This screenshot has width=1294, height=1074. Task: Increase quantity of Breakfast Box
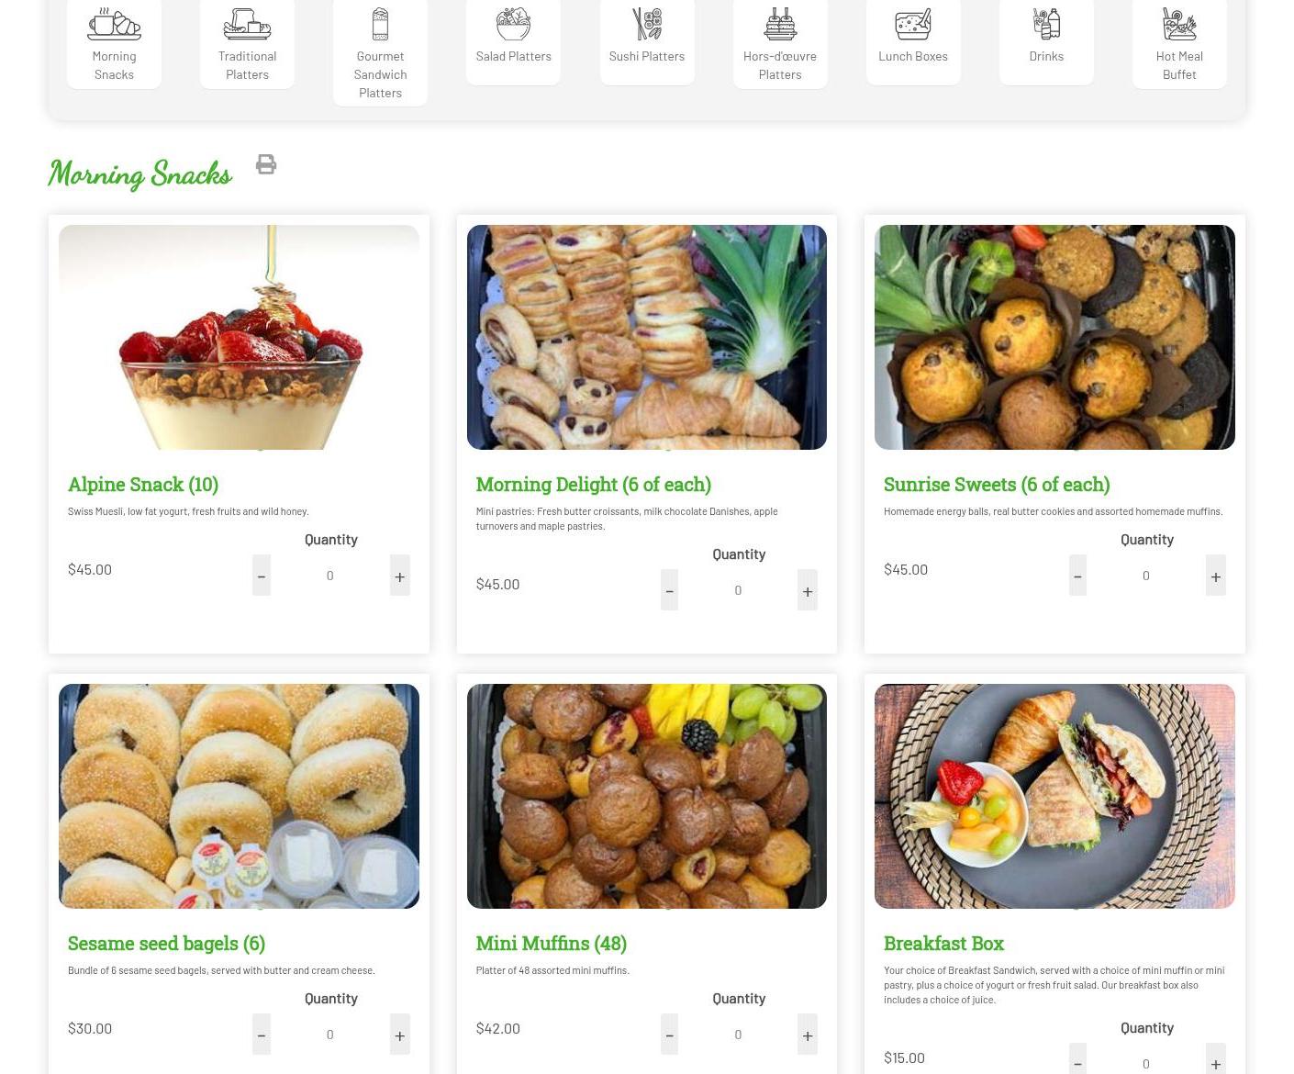tap(1215, 1059)
